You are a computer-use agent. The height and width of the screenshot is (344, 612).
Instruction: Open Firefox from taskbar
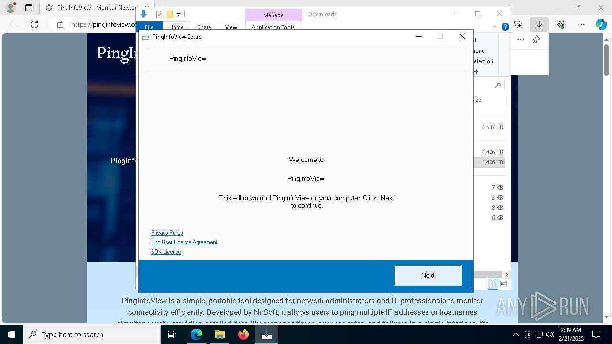point(243,334)
